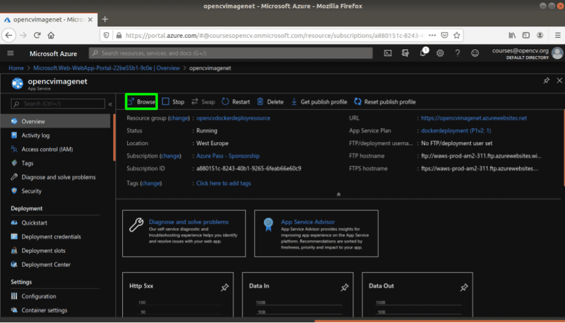The image size is (565, 323).
Task: Open page actions ellipsis in address bar
Action: pyautogui.click(x=432, y=35)
